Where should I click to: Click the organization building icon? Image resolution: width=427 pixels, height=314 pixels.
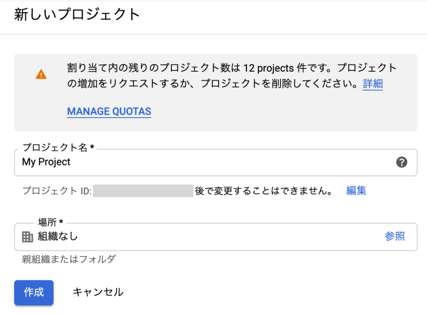click(27, 237)
